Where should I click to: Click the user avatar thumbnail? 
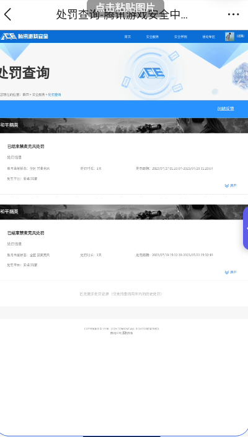click(x=229, y=37)
